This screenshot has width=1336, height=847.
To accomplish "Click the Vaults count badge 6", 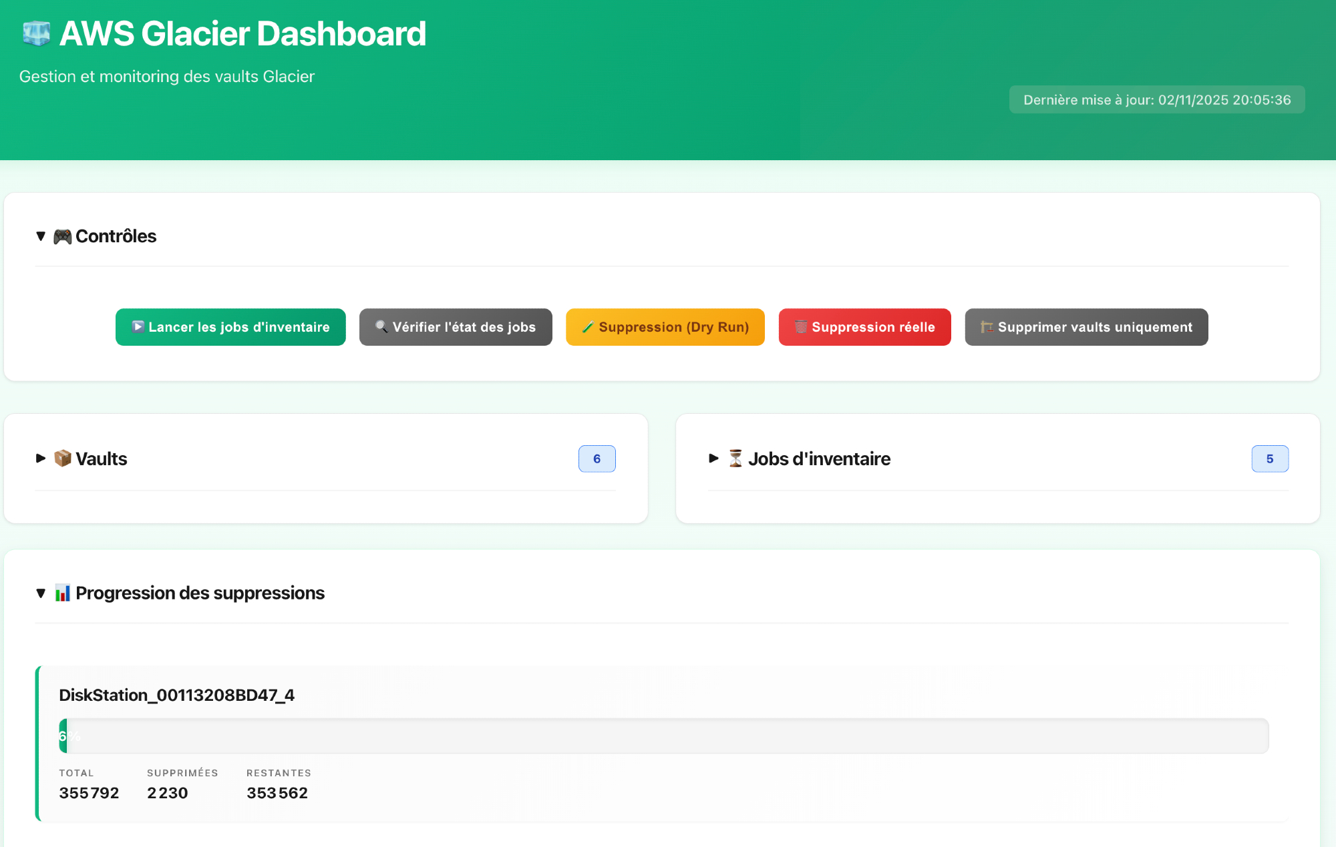I will point(597,459).
